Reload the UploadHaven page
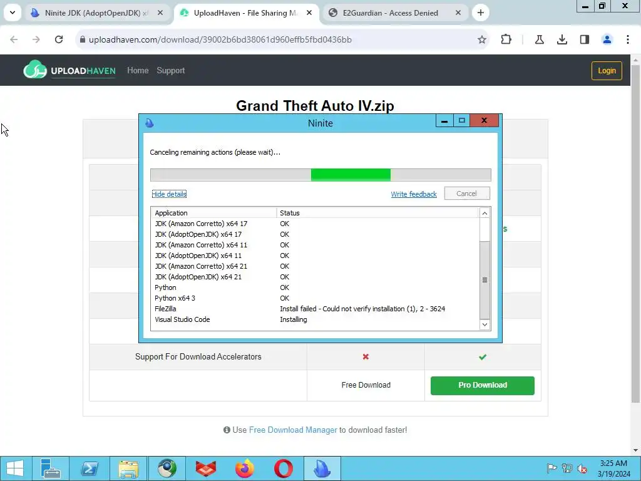Viewport: 641px width, 481px height. coord(59,39)
